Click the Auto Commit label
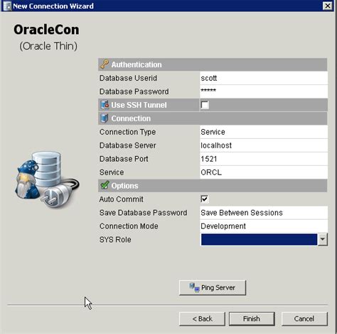Image resolution: width=337 pixels, height=334 pixels. pos(122,199)
